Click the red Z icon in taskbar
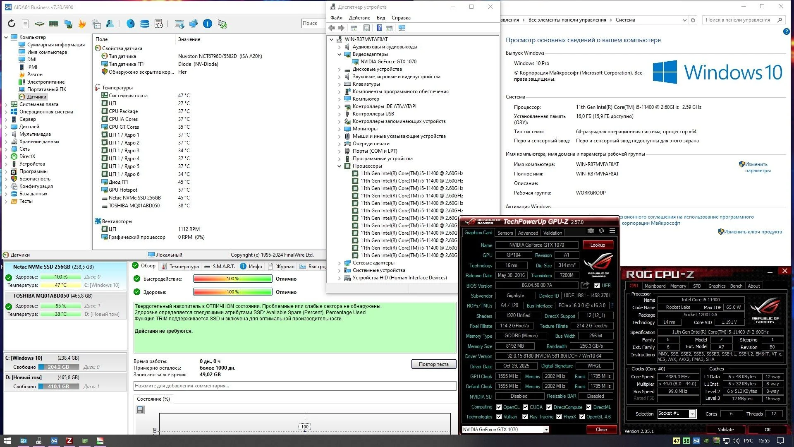Image resolution: width=794 pixels, height=447 pixels. coord(69,441)
